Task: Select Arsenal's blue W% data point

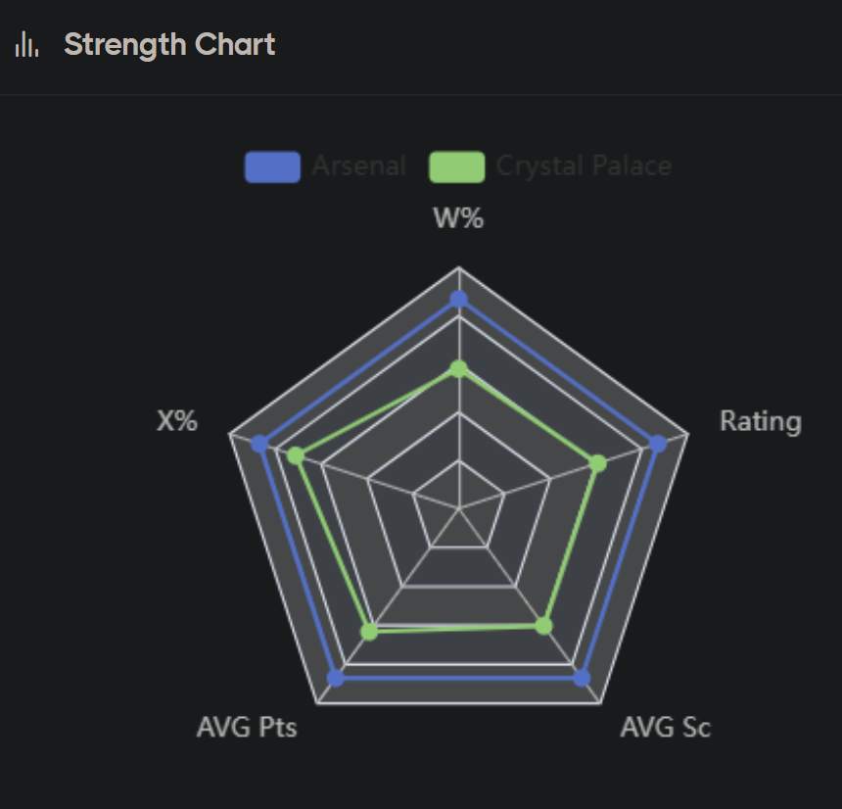Action: [x=458, y=299]
